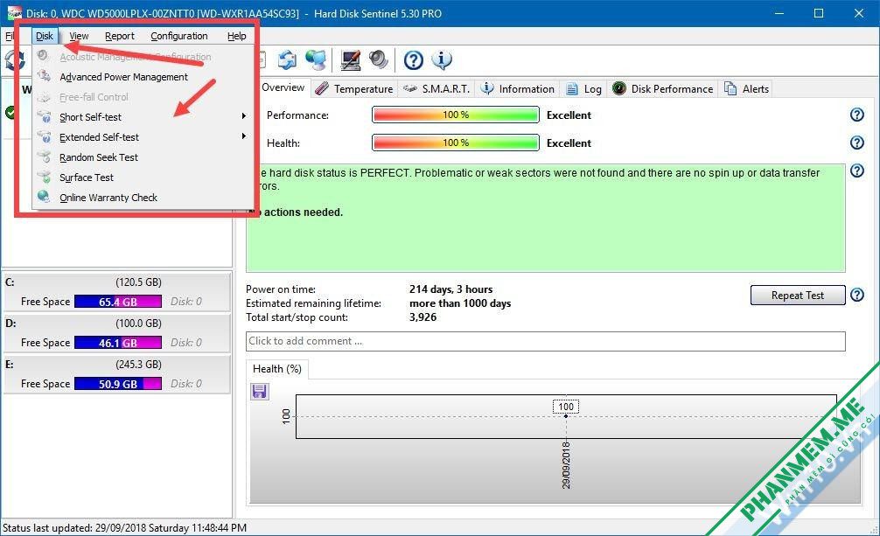Click help icon beside Performance bar
This screenshot has height=536, width=880.
[857, 115]
